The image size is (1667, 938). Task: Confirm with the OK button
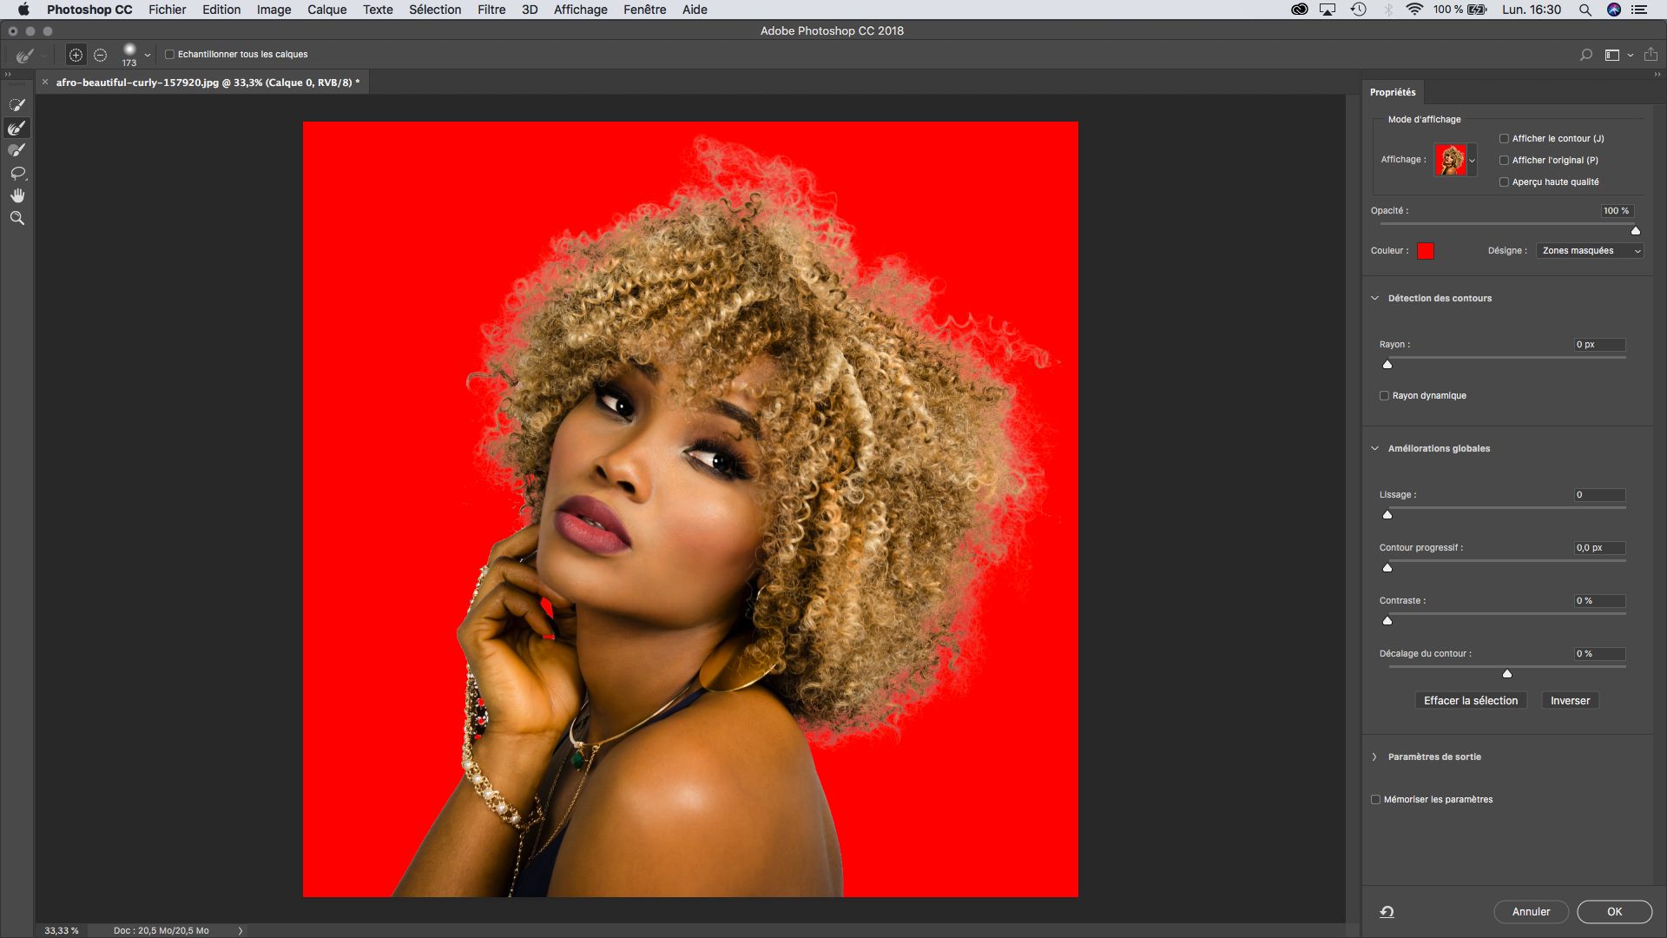coord(1614,912)
